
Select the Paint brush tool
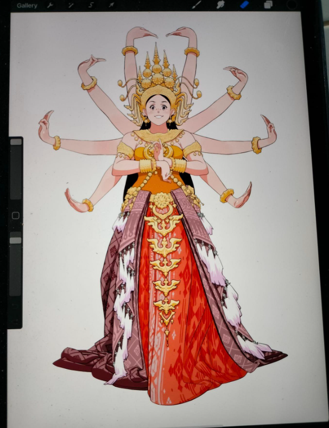tap(196, 5)
